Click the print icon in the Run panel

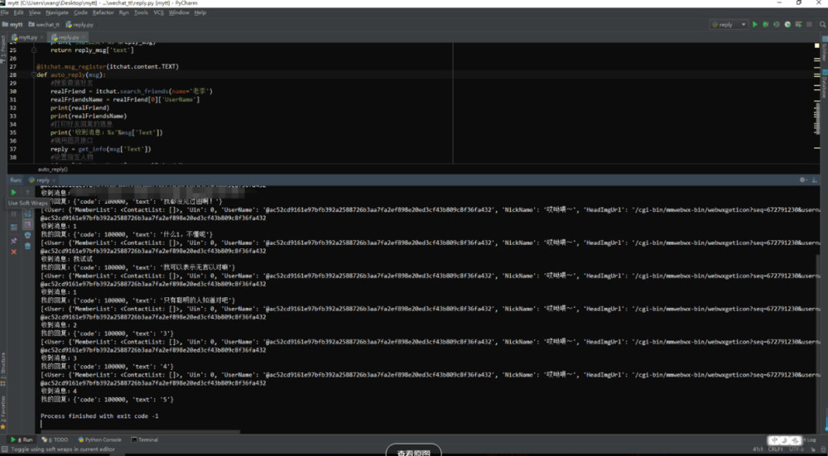click(x=27, y=235)
